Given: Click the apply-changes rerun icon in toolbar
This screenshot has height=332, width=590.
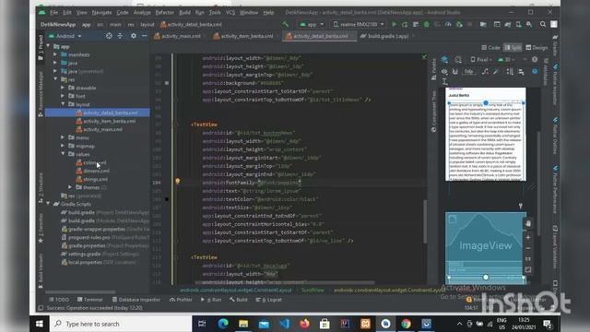Looking at the screenshot, I should pos(405,25).
